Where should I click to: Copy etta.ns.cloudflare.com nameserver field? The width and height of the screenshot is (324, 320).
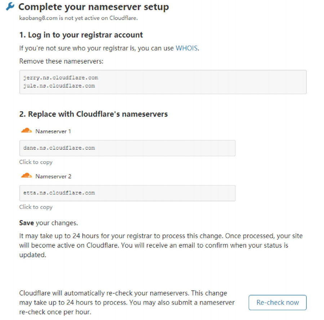[127, 193]
